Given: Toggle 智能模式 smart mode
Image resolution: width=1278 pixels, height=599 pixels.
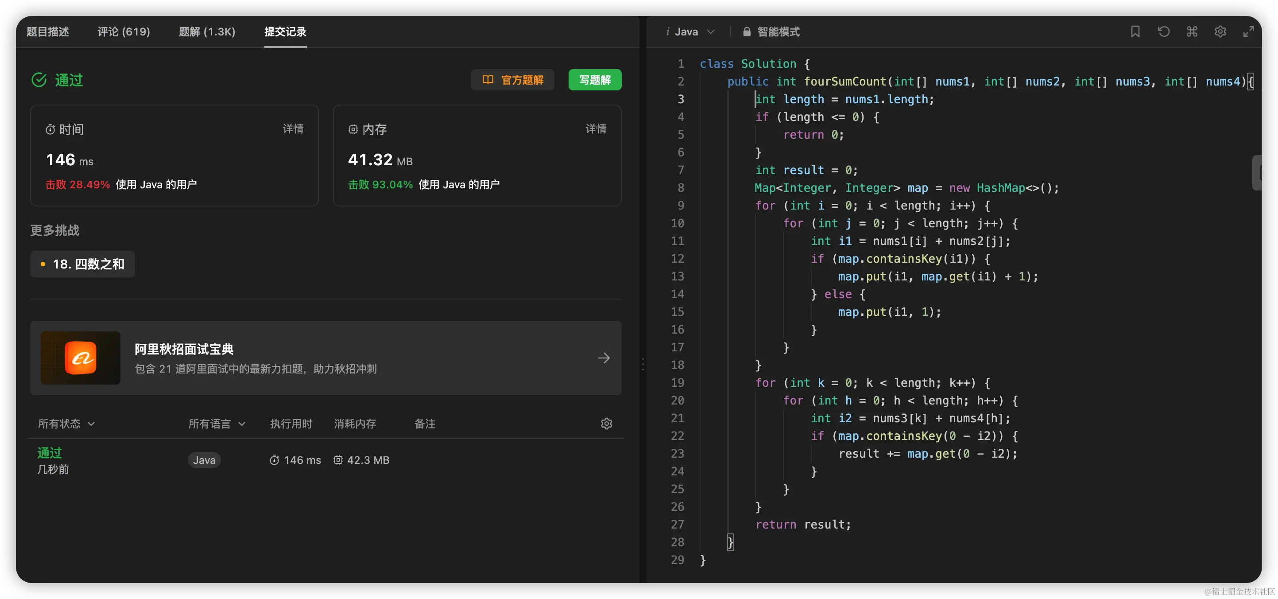Looking at the screenshot, I should pos(778,32).
